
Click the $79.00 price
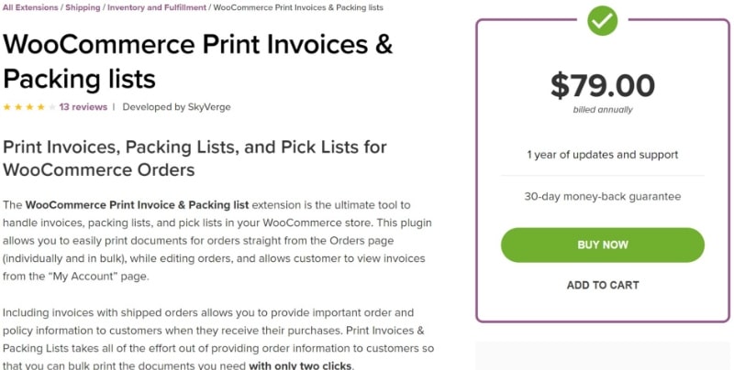pyautogui.click(x=602, y=86)
